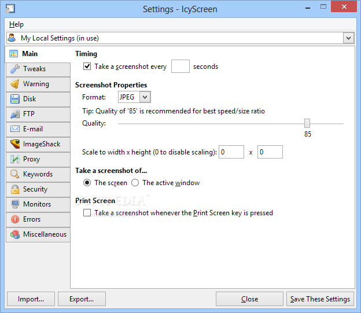
Task: Go to the Disk tab
Action: (38, 99)
